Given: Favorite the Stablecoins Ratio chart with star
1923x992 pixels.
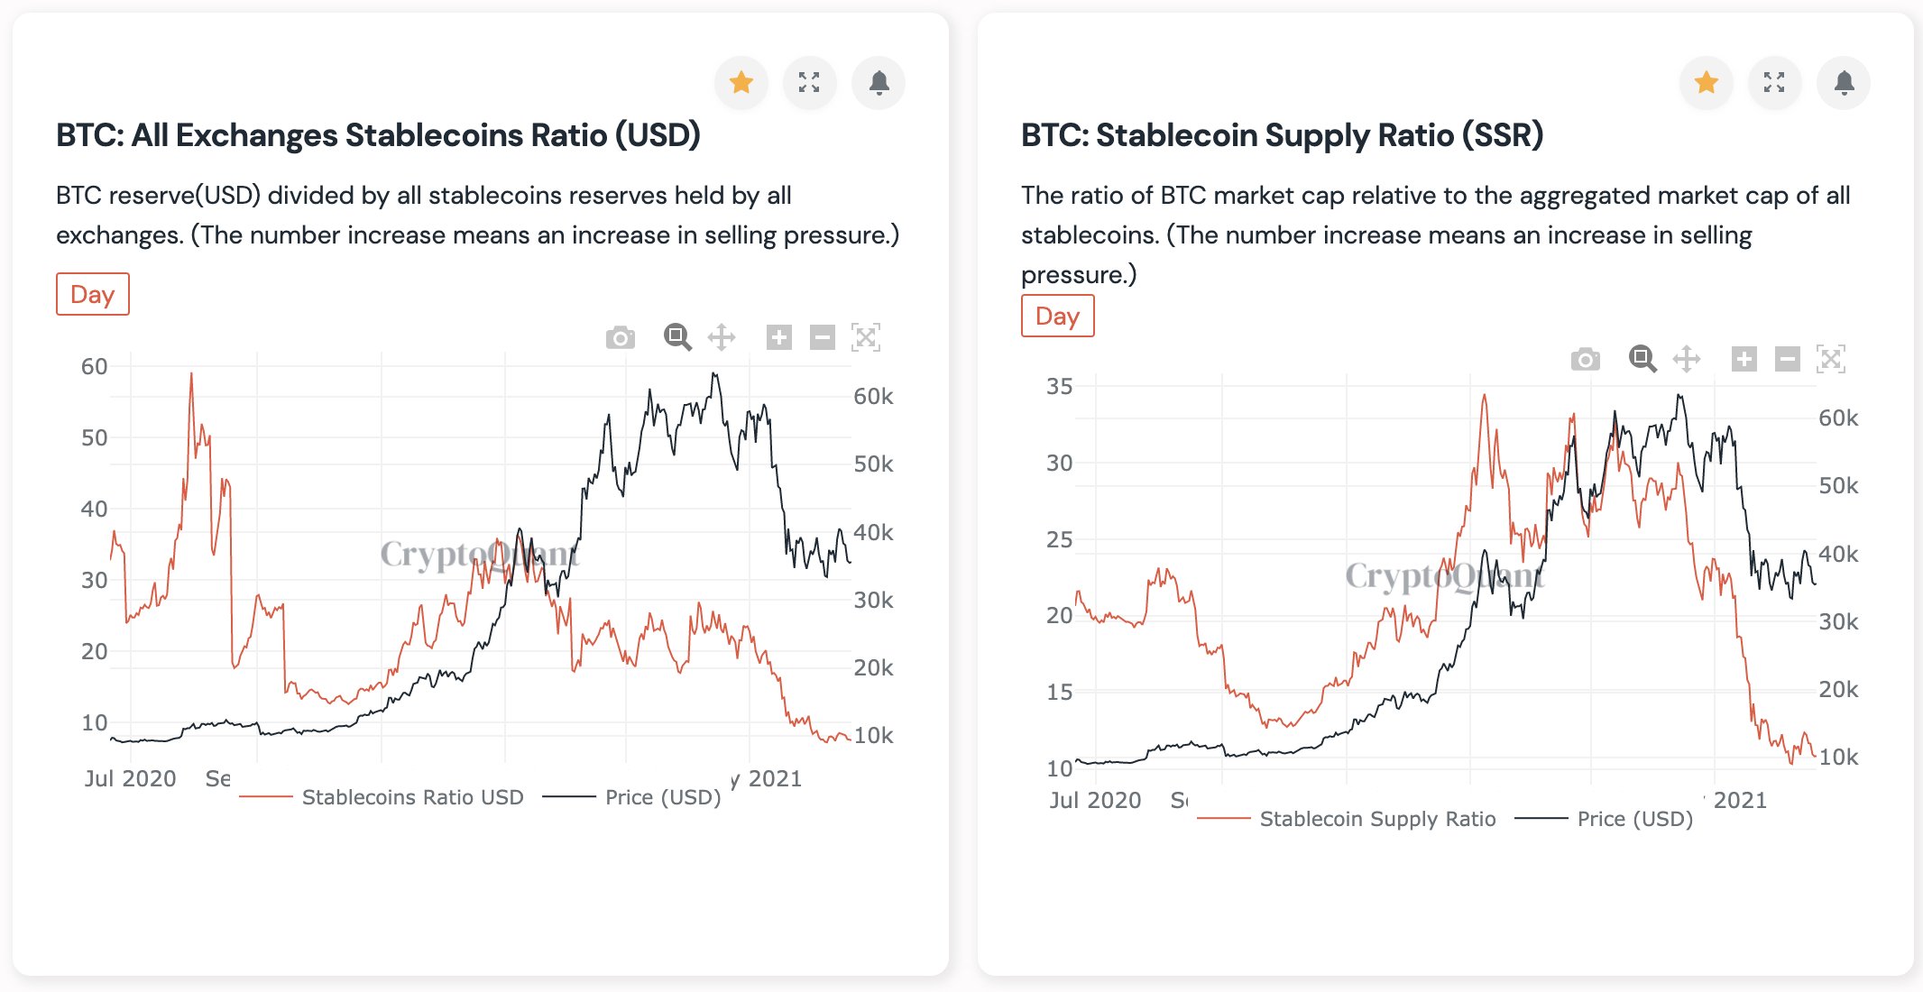Looking at the screenshot, I should pos(741,83).
